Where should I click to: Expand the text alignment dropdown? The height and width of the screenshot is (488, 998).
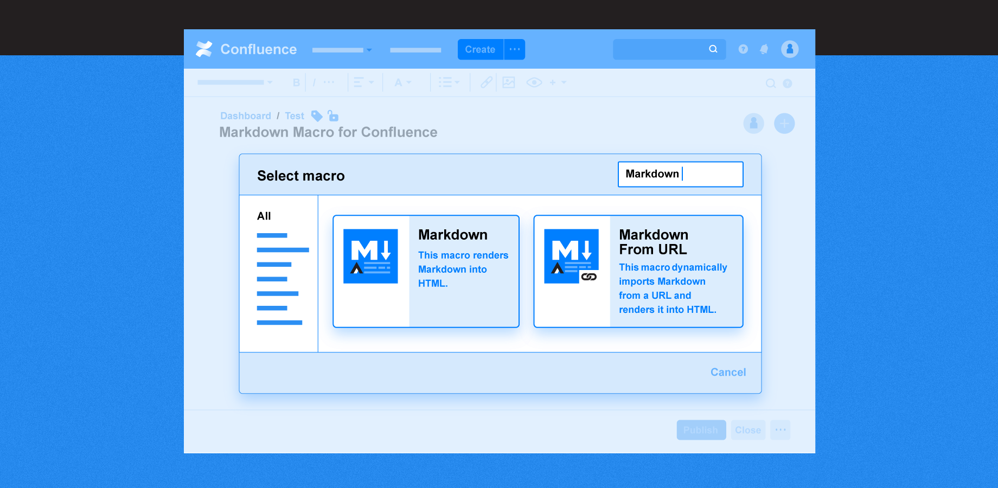[364, 82]
